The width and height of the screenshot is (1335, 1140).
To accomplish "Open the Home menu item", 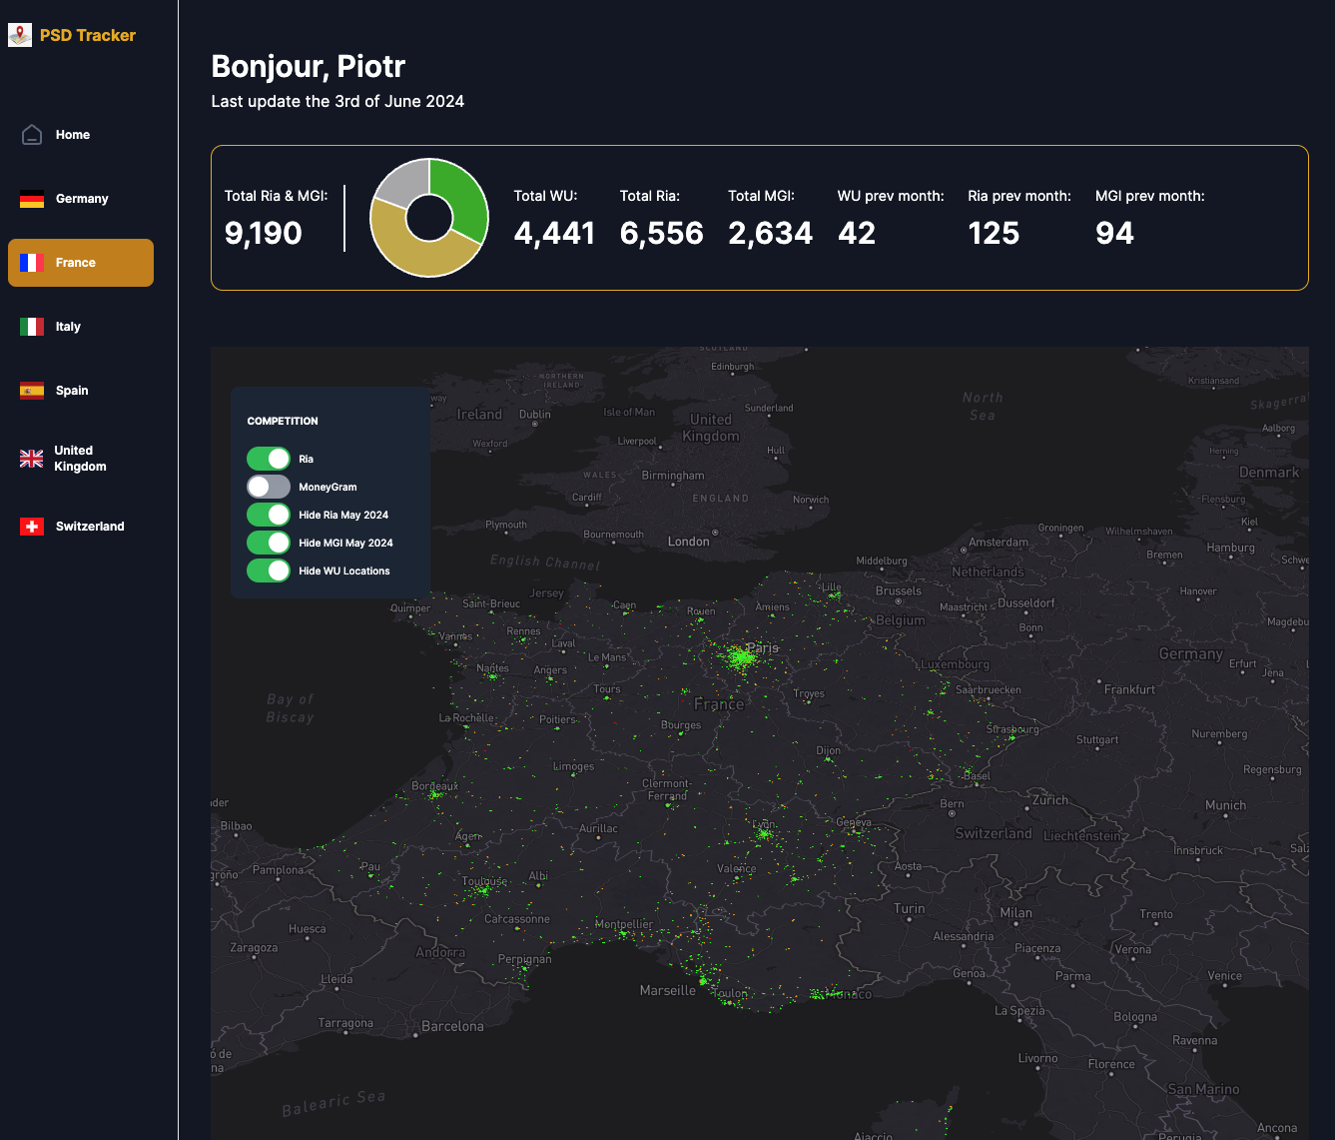I will 73,135.
